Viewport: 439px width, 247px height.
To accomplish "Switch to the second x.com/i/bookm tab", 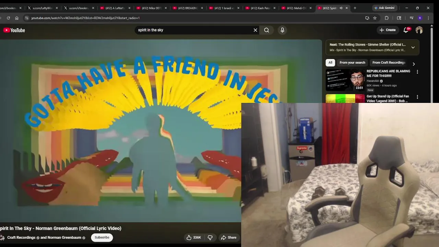I will click(x=78, y=8).
